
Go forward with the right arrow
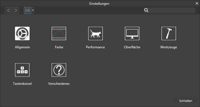tap(16, 10)
